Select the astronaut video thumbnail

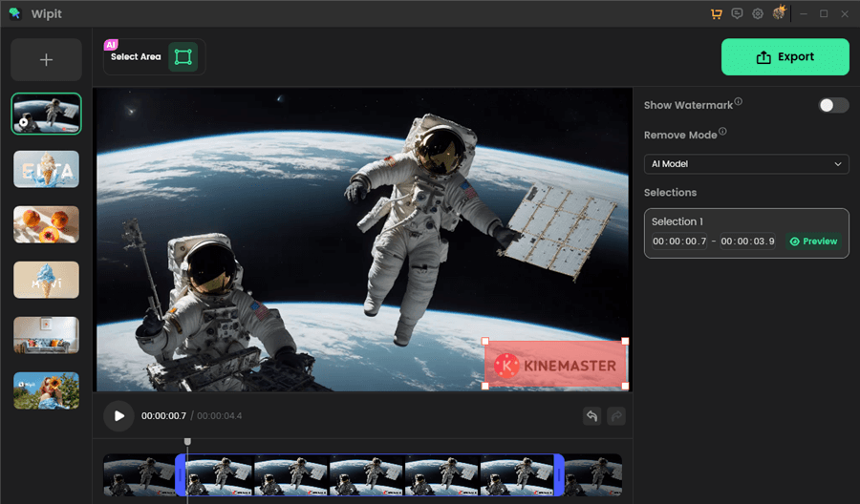[47, 114]
